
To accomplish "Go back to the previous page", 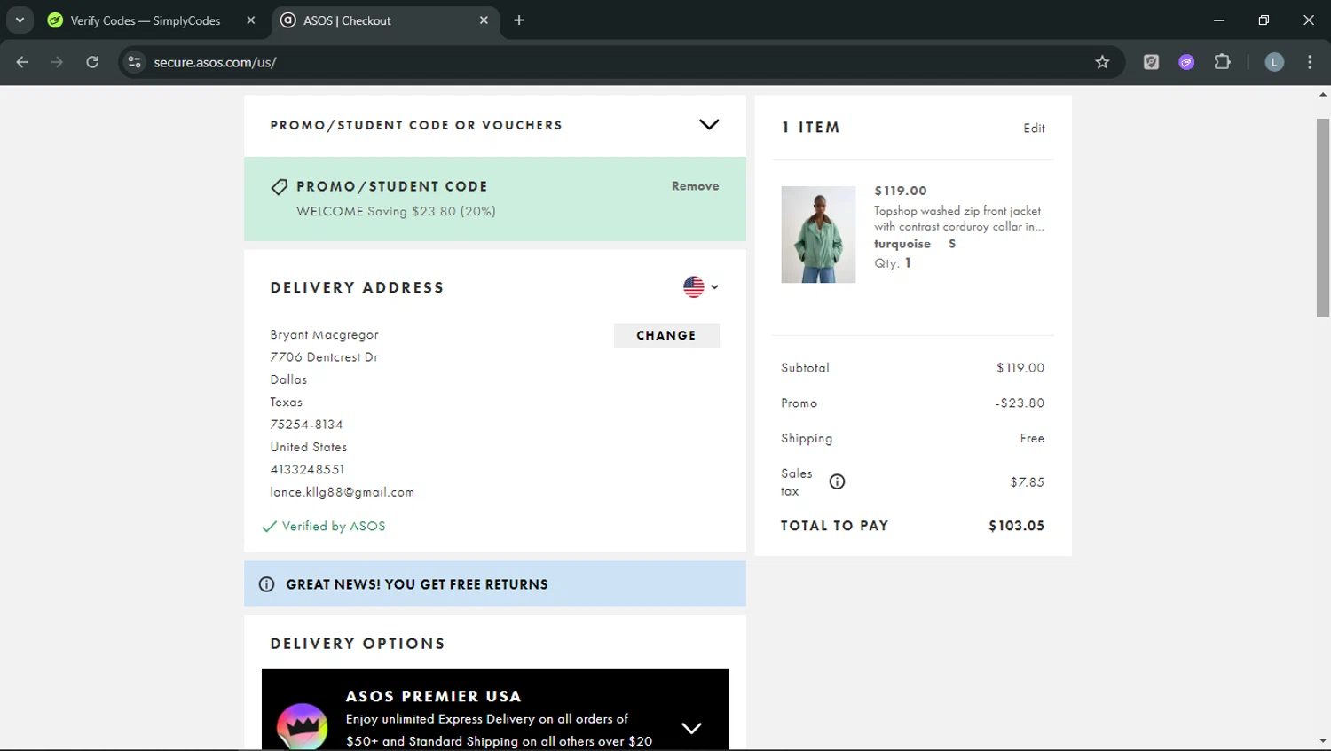I will pyautogui.click(x=22, y=62).
